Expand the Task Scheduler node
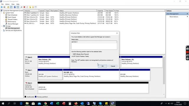 pyautogui.click(x=4, y=15)
